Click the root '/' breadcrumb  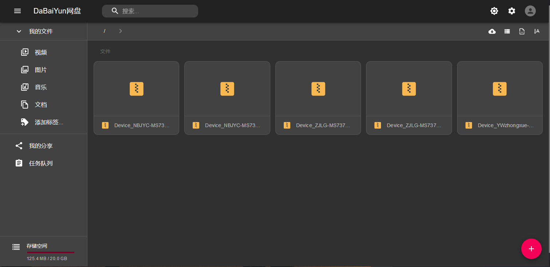point(105,31)
